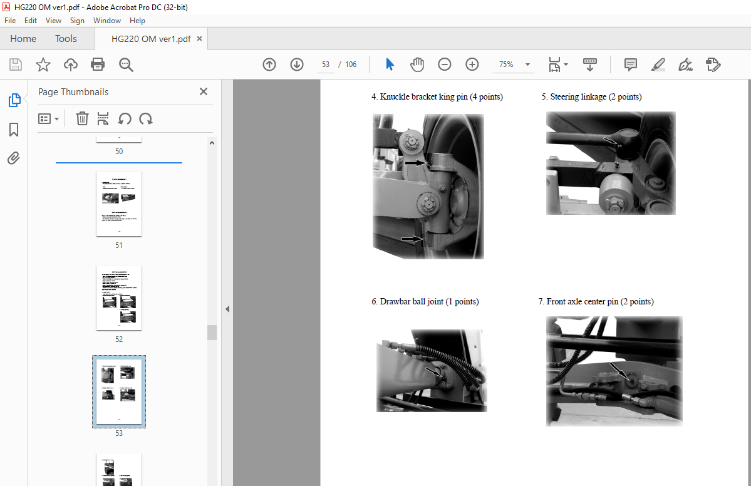
Task: Open the find text magnifier tool
Action: (126, 65)
